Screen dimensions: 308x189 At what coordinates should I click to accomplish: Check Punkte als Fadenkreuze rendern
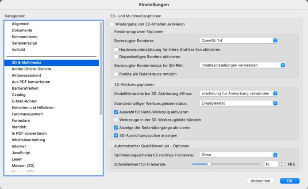click(116, 74)
